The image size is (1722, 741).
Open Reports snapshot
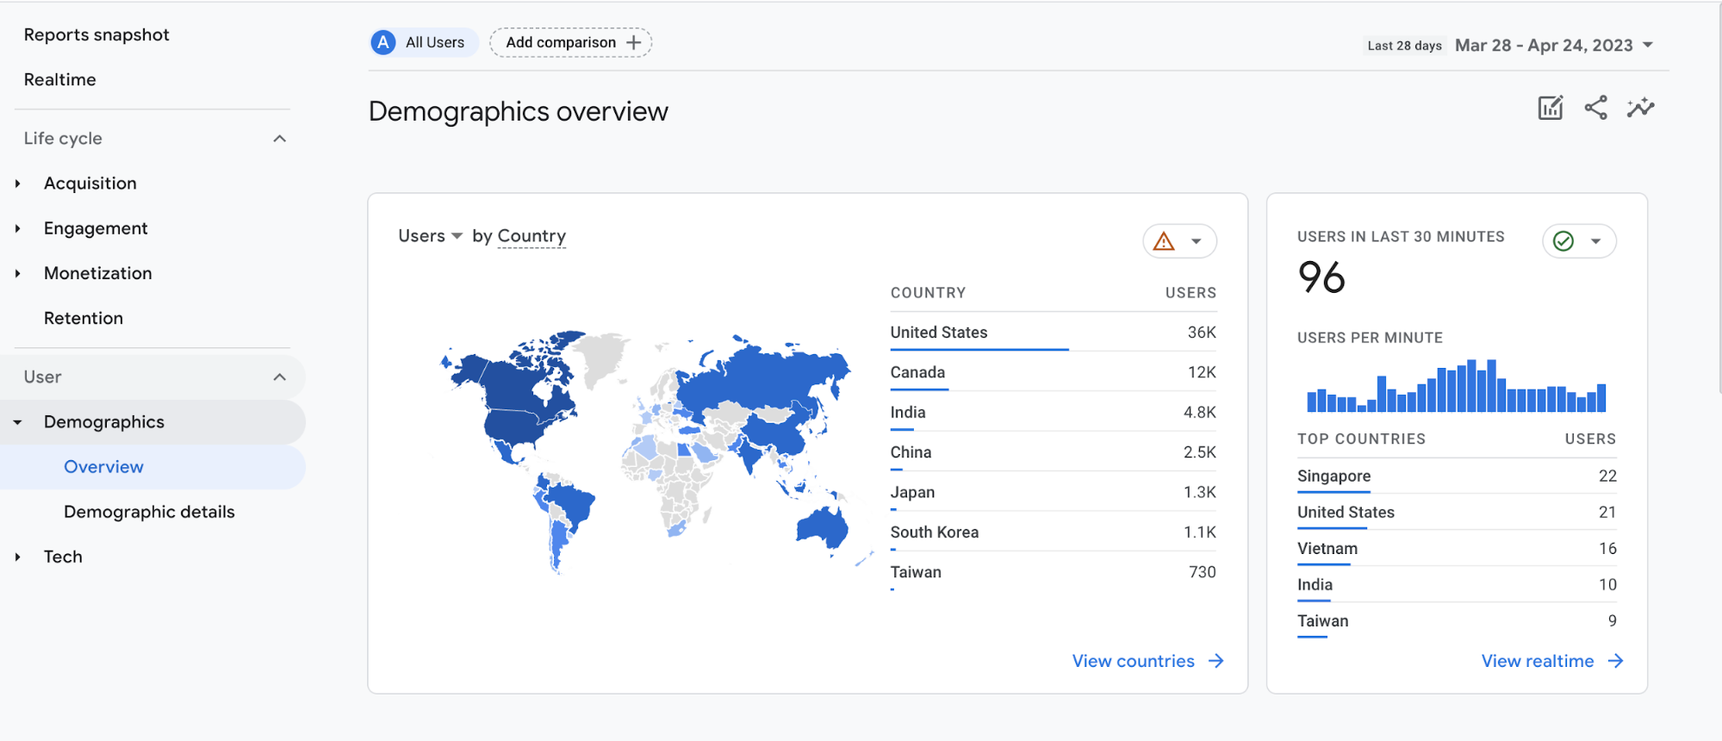tap(96, 34)
